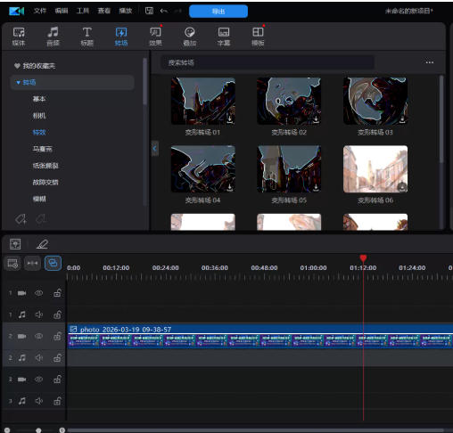Collapse the 转场 category tree
Image resolution: width=453 pixels, height=433 pixels.
click(18, 83)
